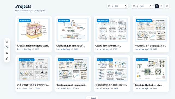Open calendar picker of end date field
This screenshot has width=175, height=99.
(x=151, y=6)
